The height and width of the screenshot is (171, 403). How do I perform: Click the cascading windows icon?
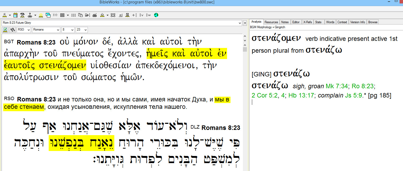point(48,15)
